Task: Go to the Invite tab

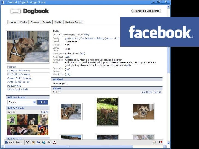Action: click(58, 22)
